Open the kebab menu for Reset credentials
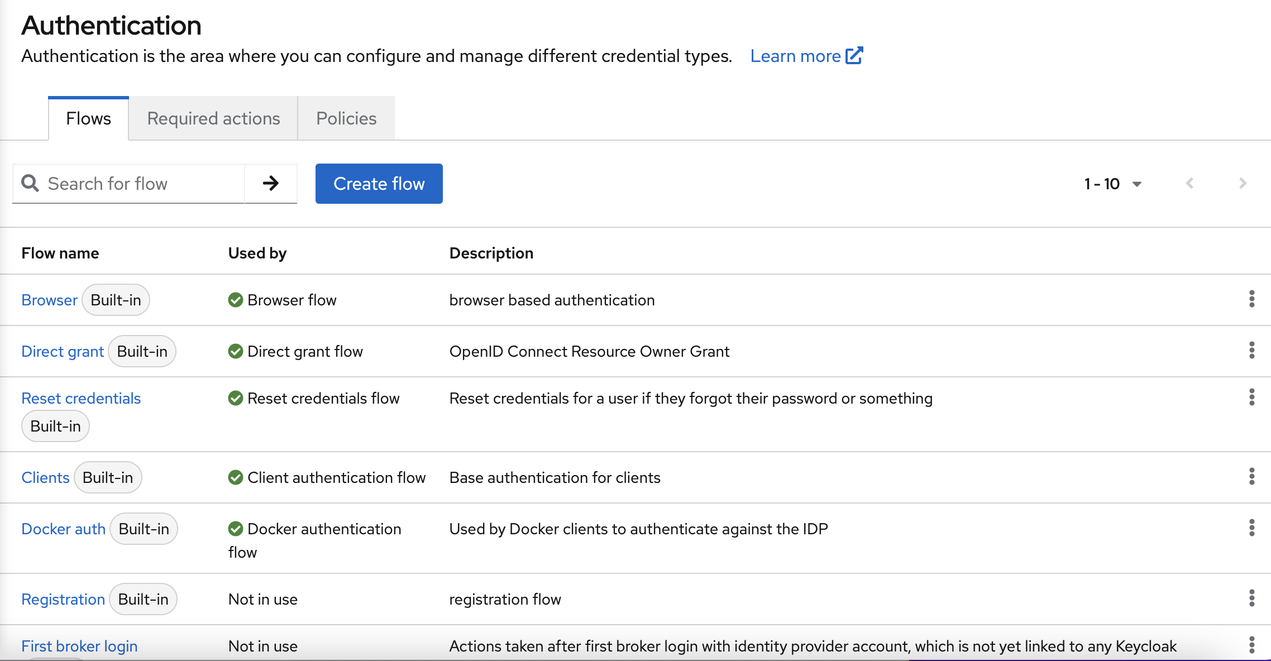1271x661 pixels. 1253,397
